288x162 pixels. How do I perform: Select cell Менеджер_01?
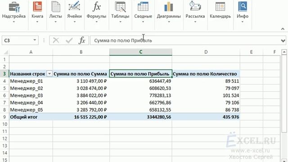coord(31,81)
